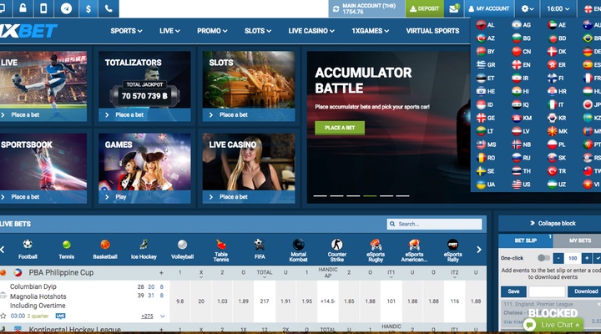
Task: Expand more markets for Columbian Dyip match
Action: [x=147, y=316]
